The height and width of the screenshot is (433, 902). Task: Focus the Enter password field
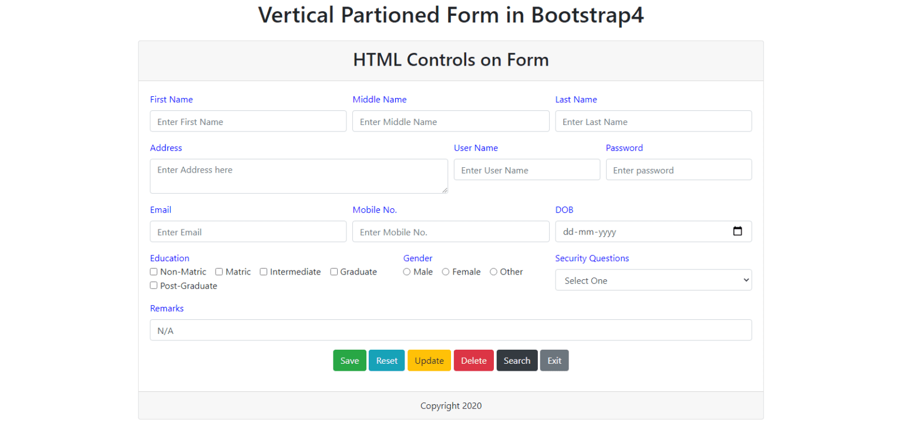pos(679,170)
